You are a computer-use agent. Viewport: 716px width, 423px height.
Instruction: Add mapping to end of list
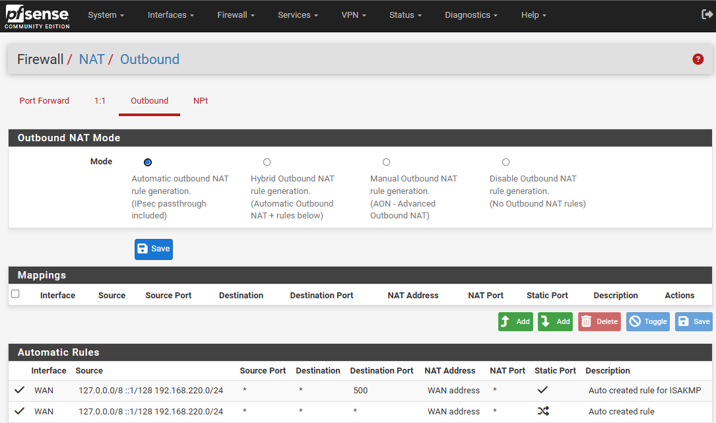point(555,321)
